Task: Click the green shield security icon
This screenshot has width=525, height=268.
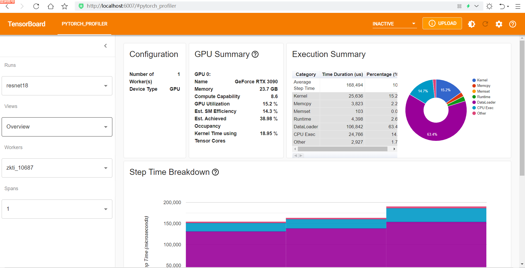Action: [81, 6]
